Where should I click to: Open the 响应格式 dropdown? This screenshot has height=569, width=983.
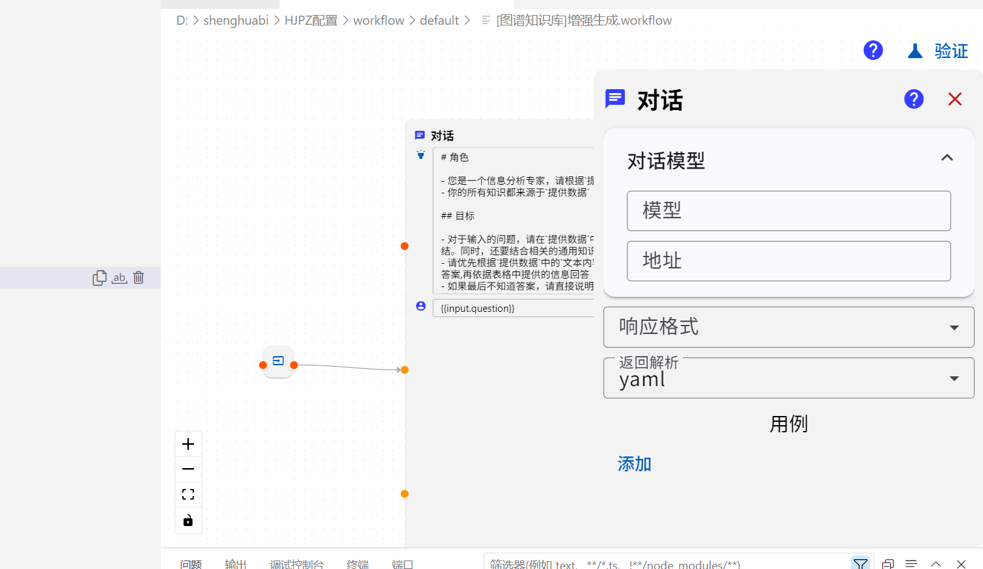tap(788, 327)
